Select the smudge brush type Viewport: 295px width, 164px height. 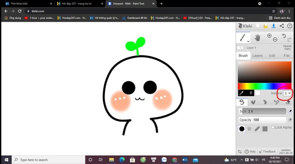(x=265, y=102)
